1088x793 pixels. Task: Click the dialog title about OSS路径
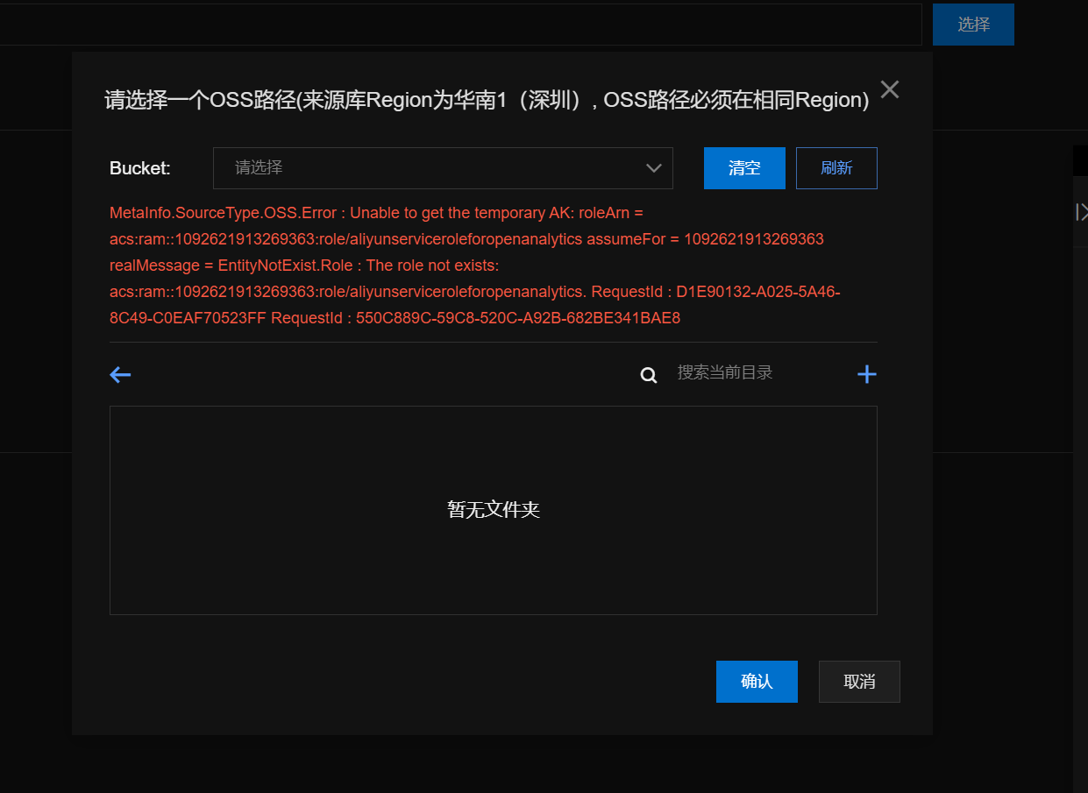487,100
